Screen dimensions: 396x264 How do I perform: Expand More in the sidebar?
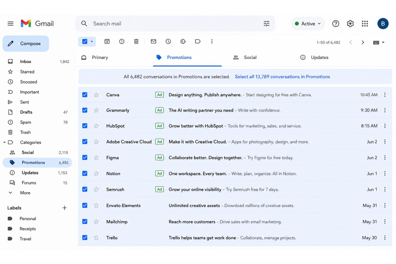coord(25,193)
